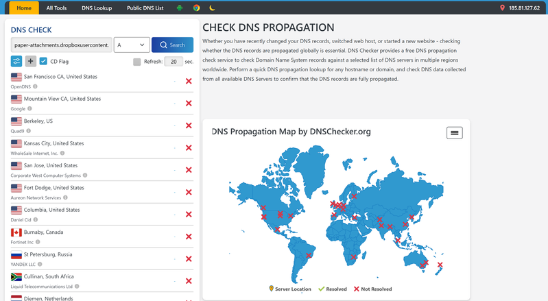Open the All Tools menu
The width and height of the screenshot is (548, 301).
tap(56, 8)
